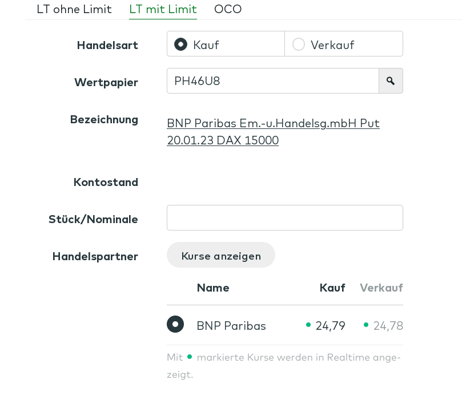462x400 pixels.
Task: Open the OCO tab
Action: point(228,9)
